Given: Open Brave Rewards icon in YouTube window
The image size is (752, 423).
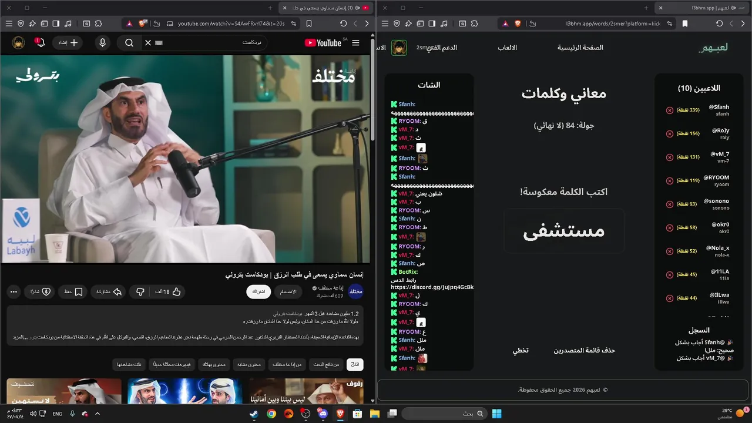Looking at the screenshot, I should (x=129, y=23).
